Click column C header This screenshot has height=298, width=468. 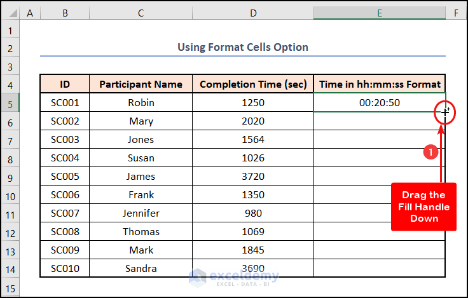click(x=141, y=13)
